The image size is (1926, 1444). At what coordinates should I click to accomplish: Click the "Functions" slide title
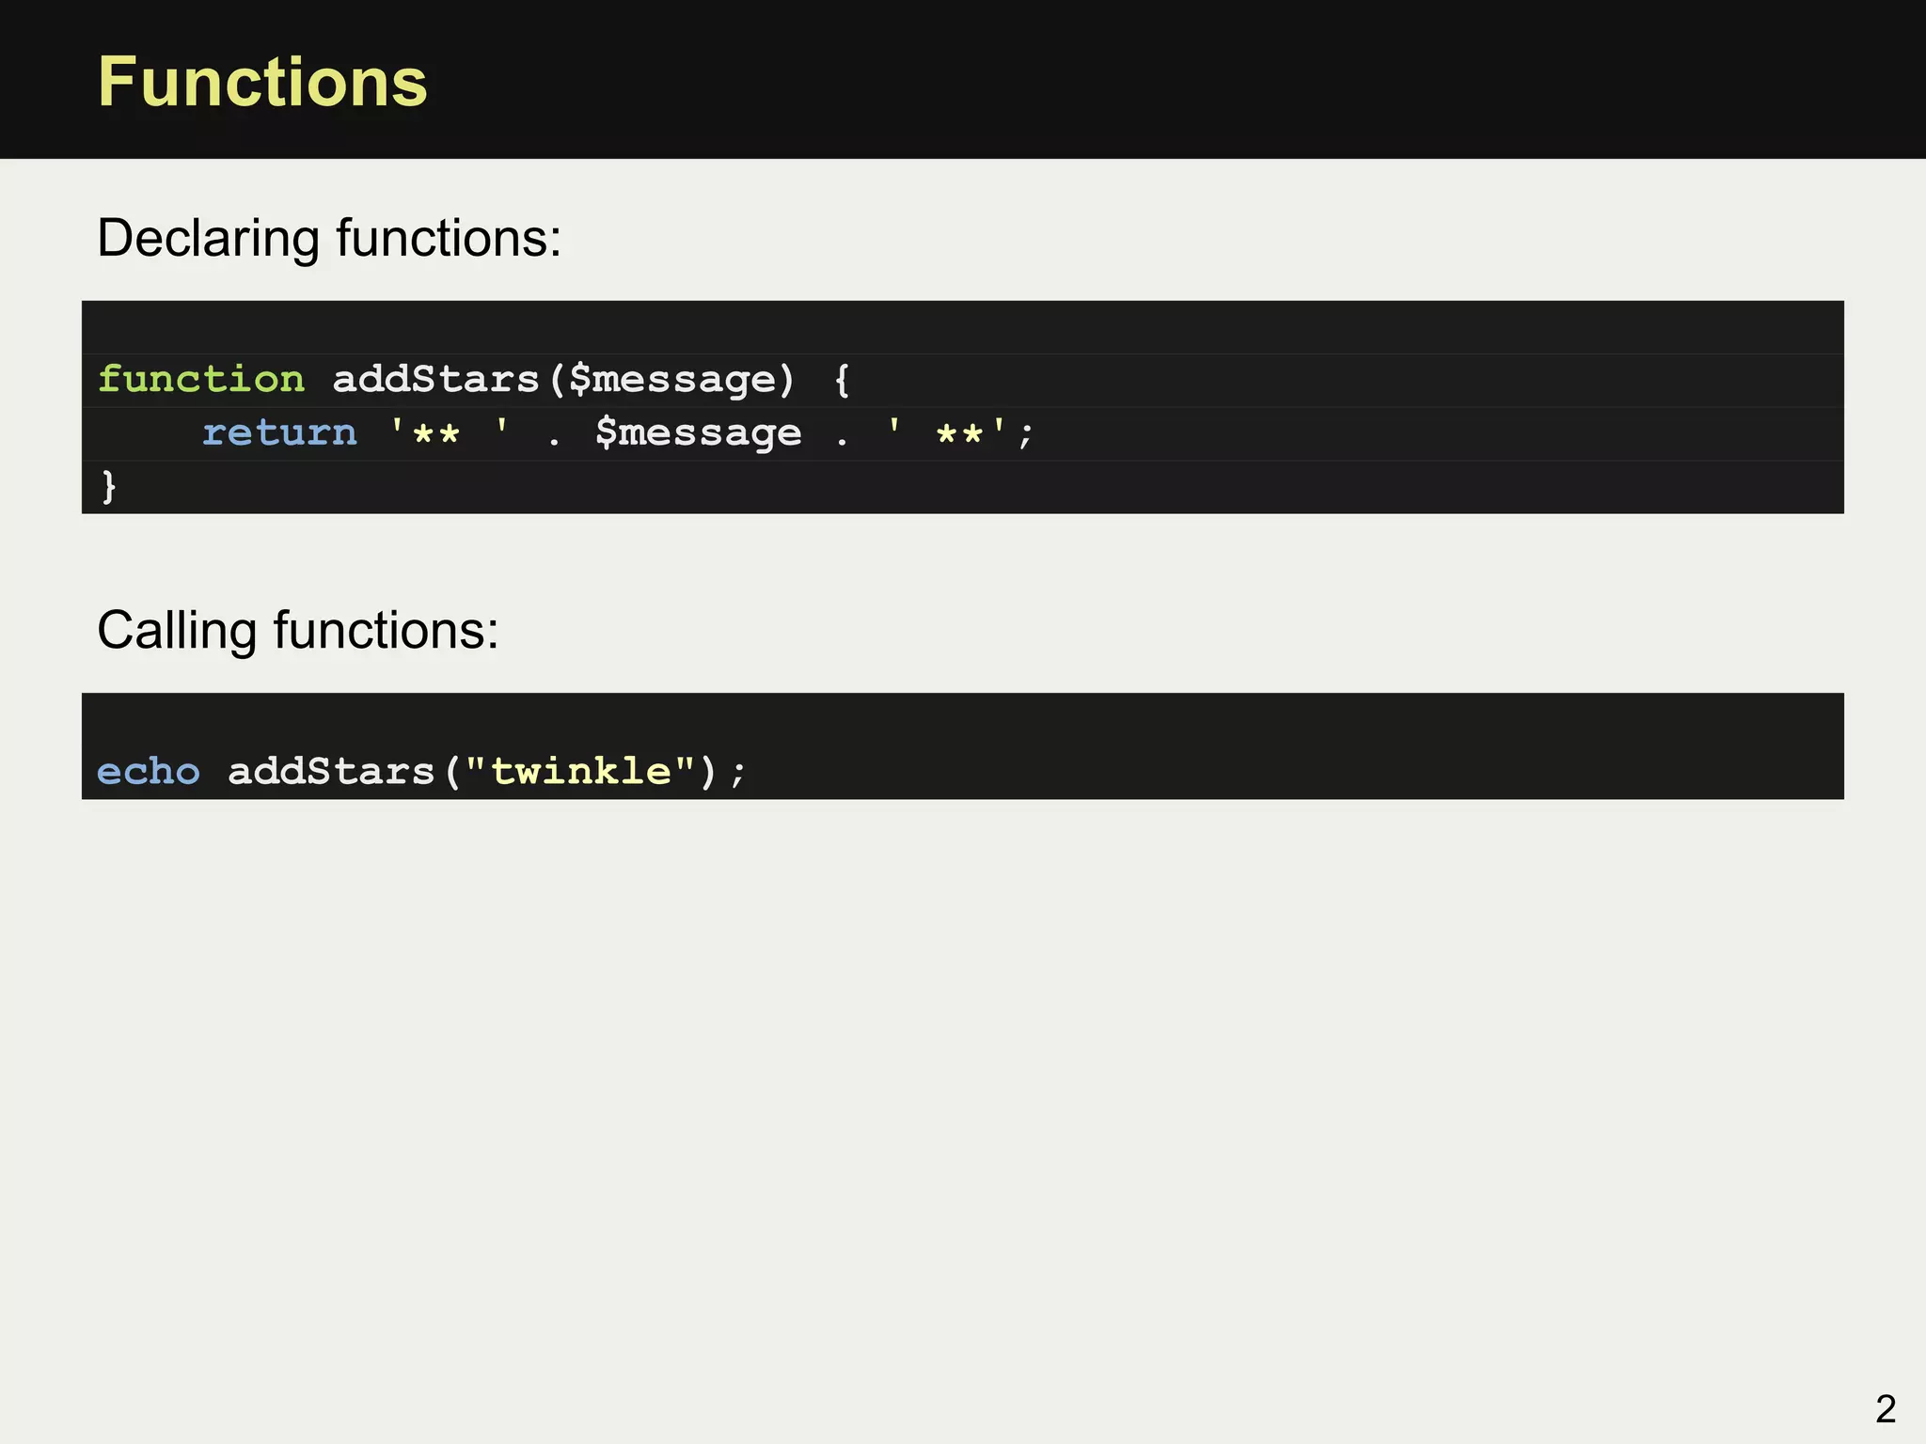pyautogui.click(x=262, y=83)
